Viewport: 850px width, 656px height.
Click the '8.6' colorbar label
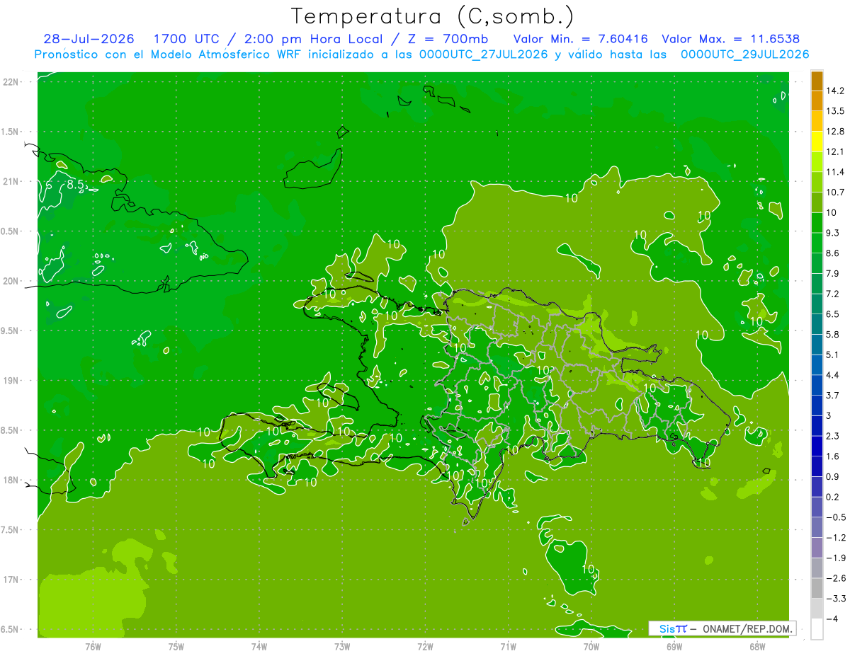tap(833, 253)
